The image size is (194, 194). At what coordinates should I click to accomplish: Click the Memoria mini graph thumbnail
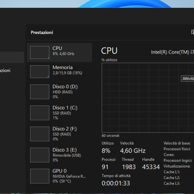(39, 72)
